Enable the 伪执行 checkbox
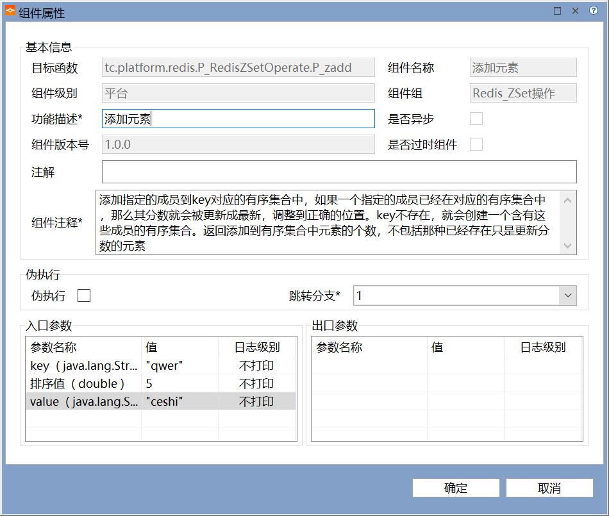Viewport: 609px width, 516px height. (x=84, y=295)
